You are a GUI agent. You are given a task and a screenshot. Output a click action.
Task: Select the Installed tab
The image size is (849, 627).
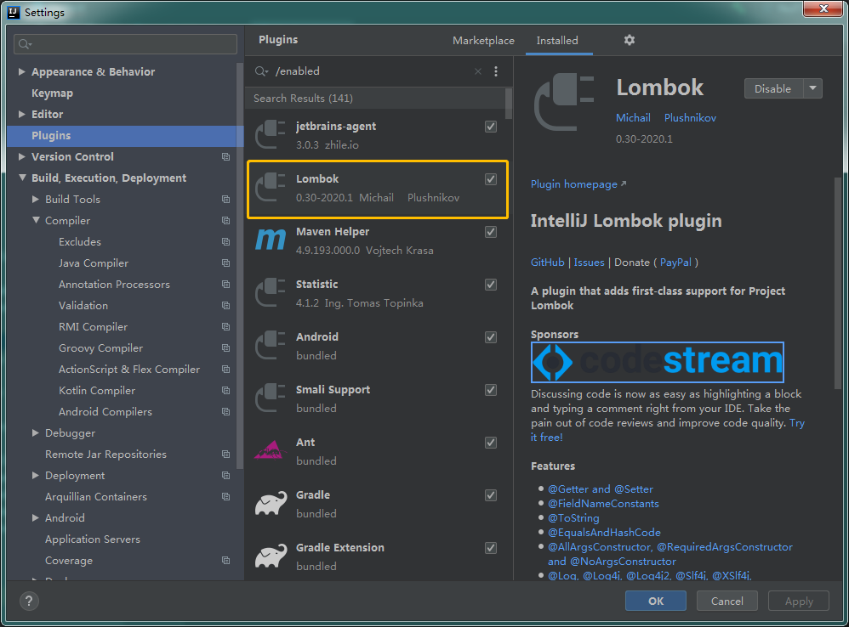click(x=557, y=40)
